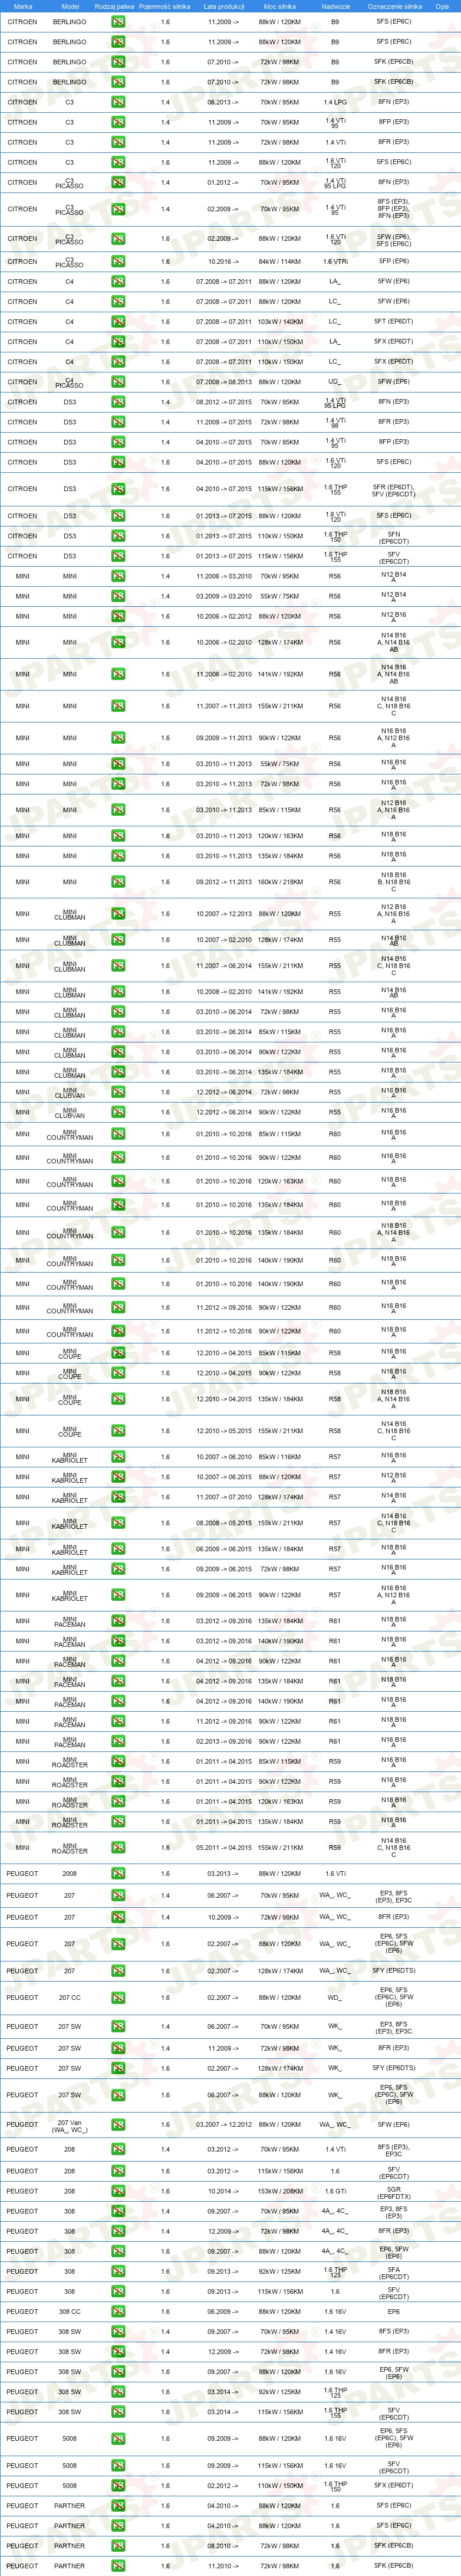Select '5FA (EP6CDT)' engine code cell

tap(393, 2271)
